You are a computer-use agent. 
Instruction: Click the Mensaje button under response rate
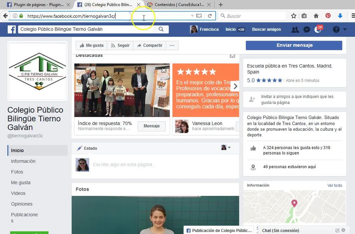coord(151,126)
